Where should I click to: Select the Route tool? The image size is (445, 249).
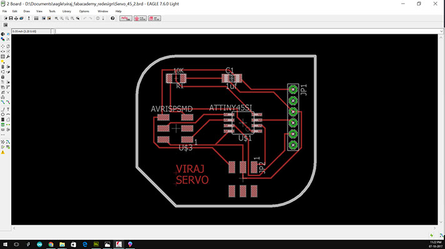click(3, 102)
